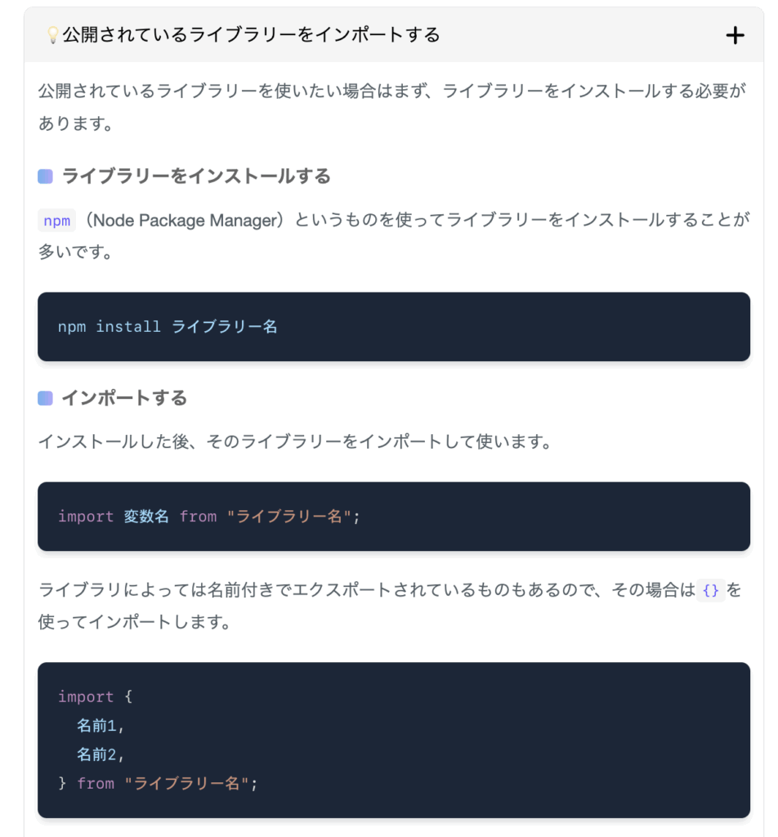Click the 名前1 line in the code
The image size is (778, 837).
101,726
